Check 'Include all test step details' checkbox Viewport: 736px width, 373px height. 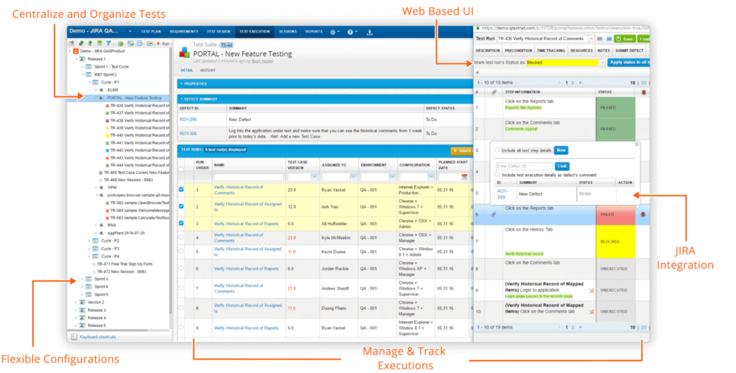497,150
